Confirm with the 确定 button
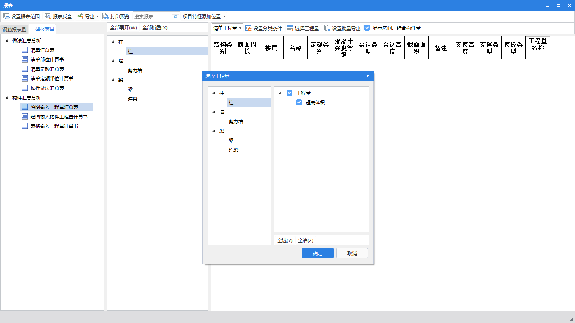 [x=318, y=253]
